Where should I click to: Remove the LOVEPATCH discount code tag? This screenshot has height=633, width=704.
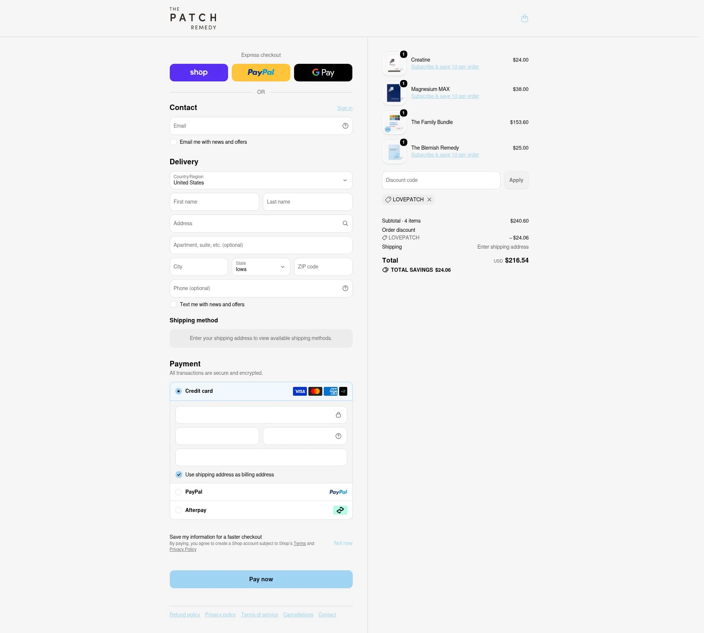pyautogui.click(x=429, y=200)
